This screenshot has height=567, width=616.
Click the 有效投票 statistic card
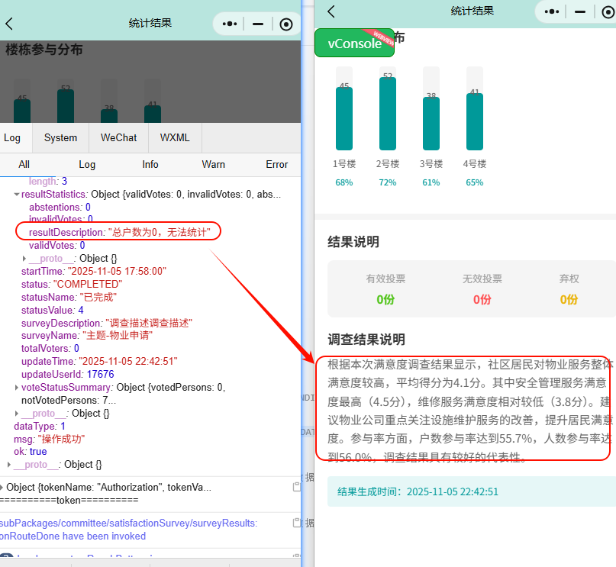385,289
